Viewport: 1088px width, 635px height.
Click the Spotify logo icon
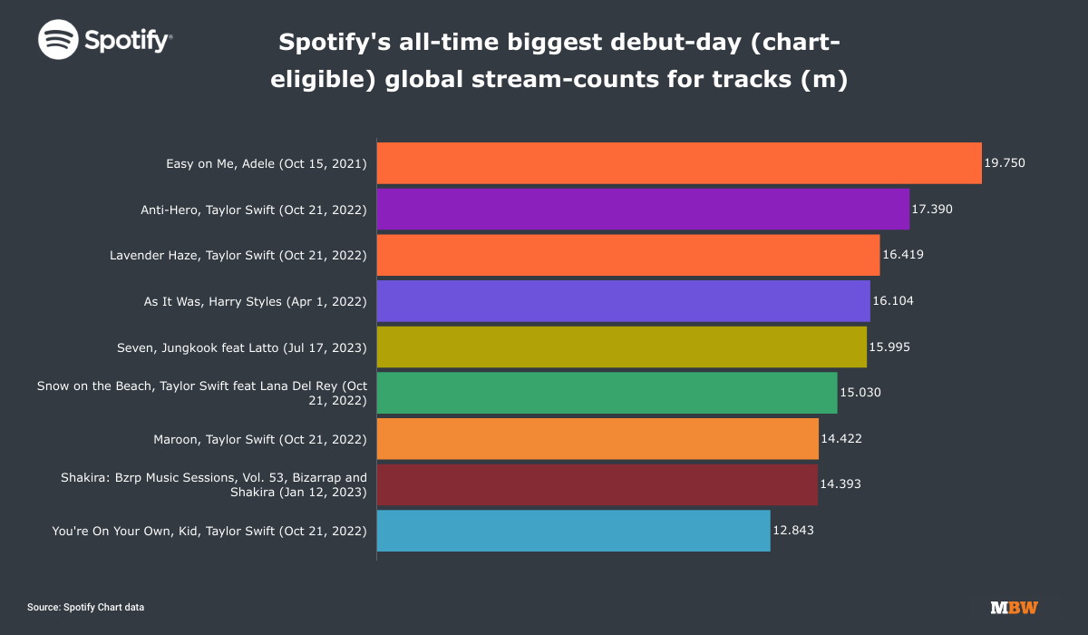click(58, 40)
